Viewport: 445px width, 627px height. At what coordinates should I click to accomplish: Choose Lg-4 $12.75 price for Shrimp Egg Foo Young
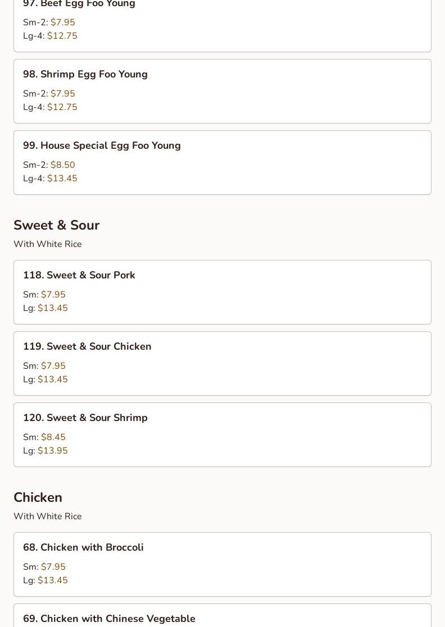pos(62,107)
